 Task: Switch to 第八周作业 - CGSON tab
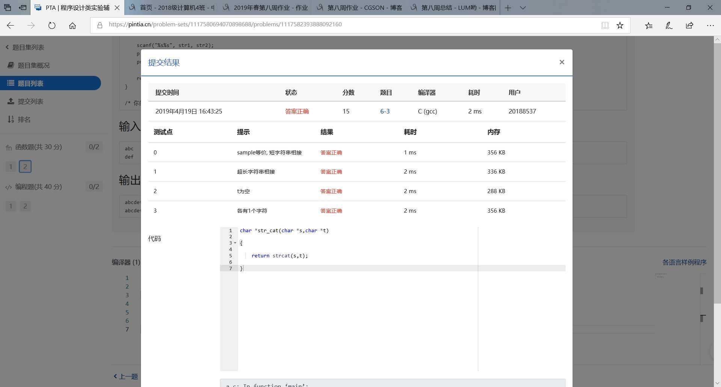[x=359, y=8]
